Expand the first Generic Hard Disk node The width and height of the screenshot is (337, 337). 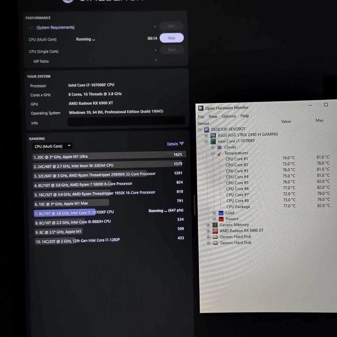(x=208, y=237)
